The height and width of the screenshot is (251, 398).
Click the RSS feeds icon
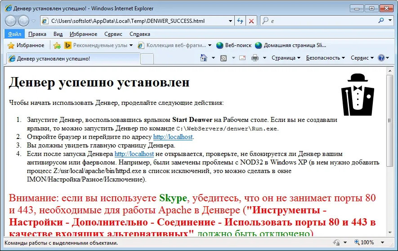(224, 58)
